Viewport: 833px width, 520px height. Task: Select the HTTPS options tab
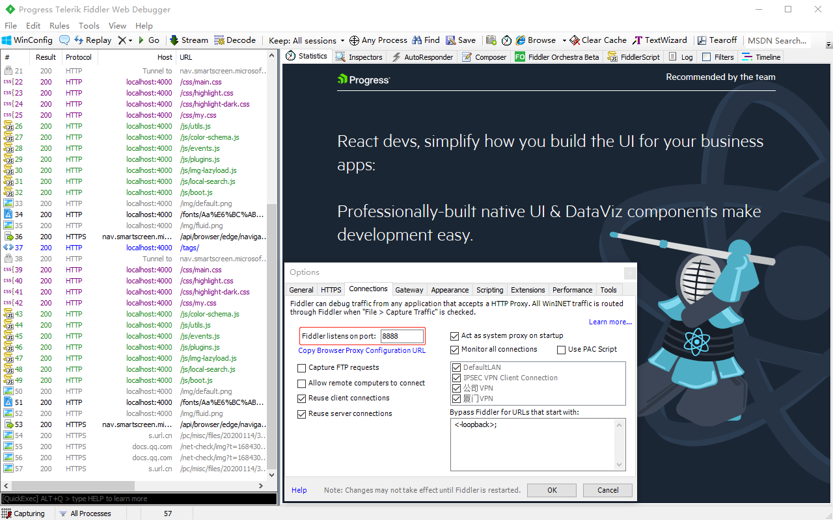(331, 290)
